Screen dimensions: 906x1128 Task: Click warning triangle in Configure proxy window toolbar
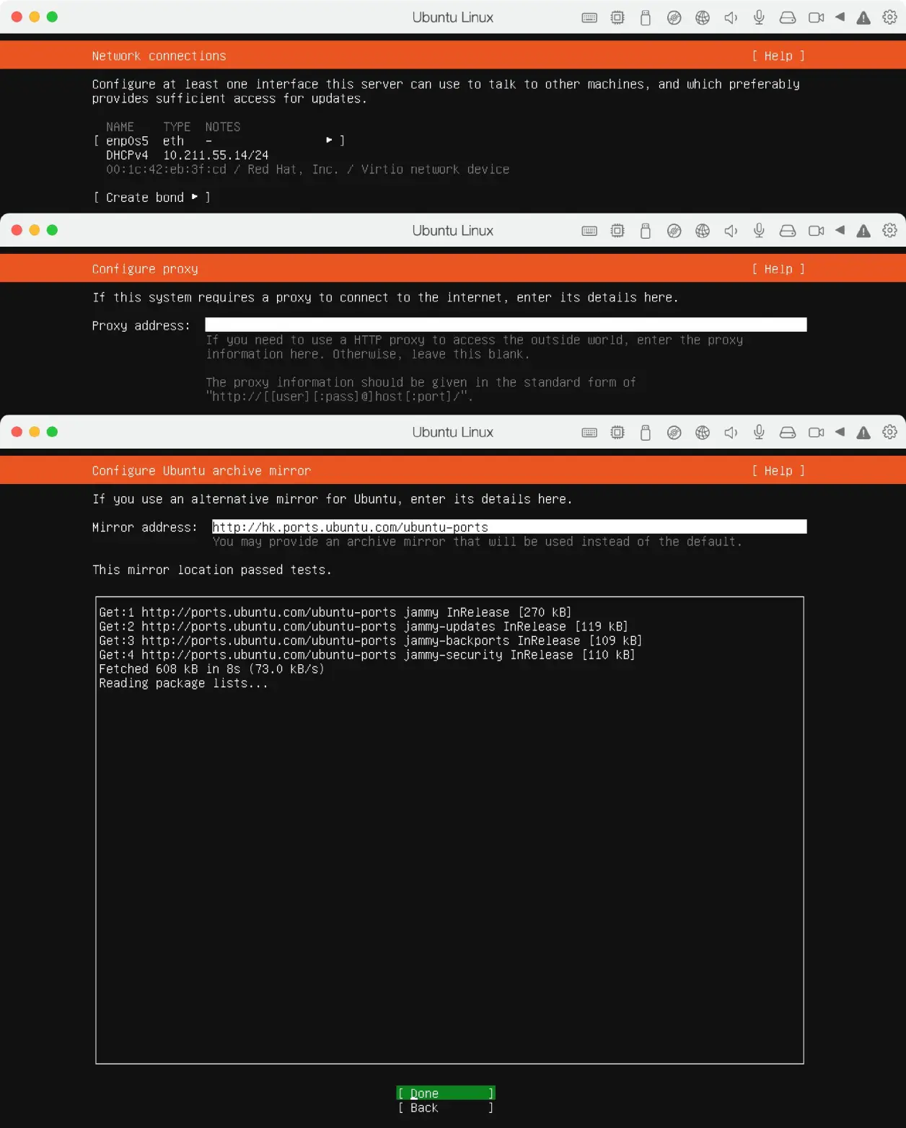click(863, 232)
